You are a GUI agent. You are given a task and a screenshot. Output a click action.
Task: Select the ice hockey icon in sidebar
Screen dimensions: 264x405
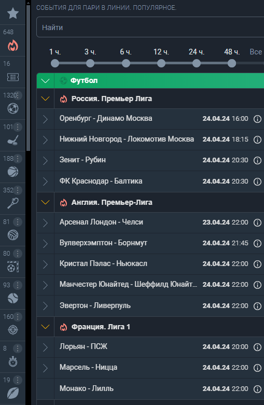point(12,140)
